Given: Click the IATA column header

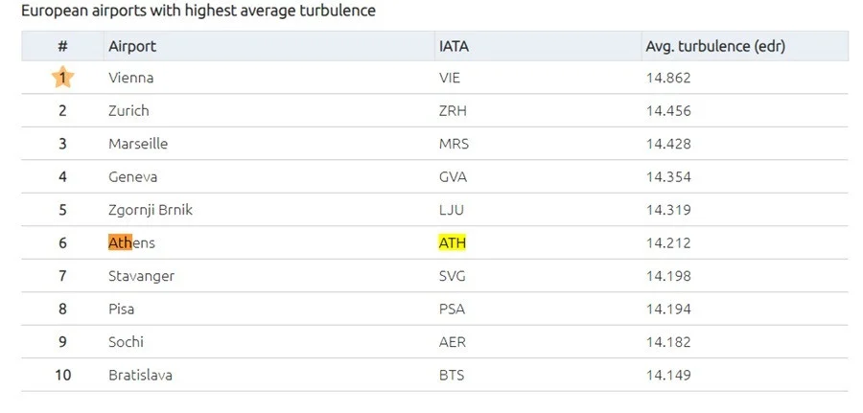Looking at the screenshot, I should tap(453, 46).
